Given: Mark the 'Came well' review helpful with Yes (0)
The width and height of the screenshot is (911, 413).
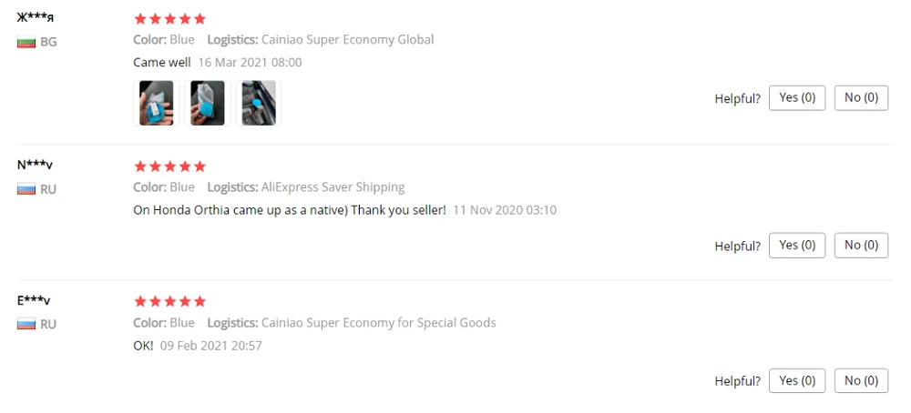Looking at the screenshot, I should point(797,98).
